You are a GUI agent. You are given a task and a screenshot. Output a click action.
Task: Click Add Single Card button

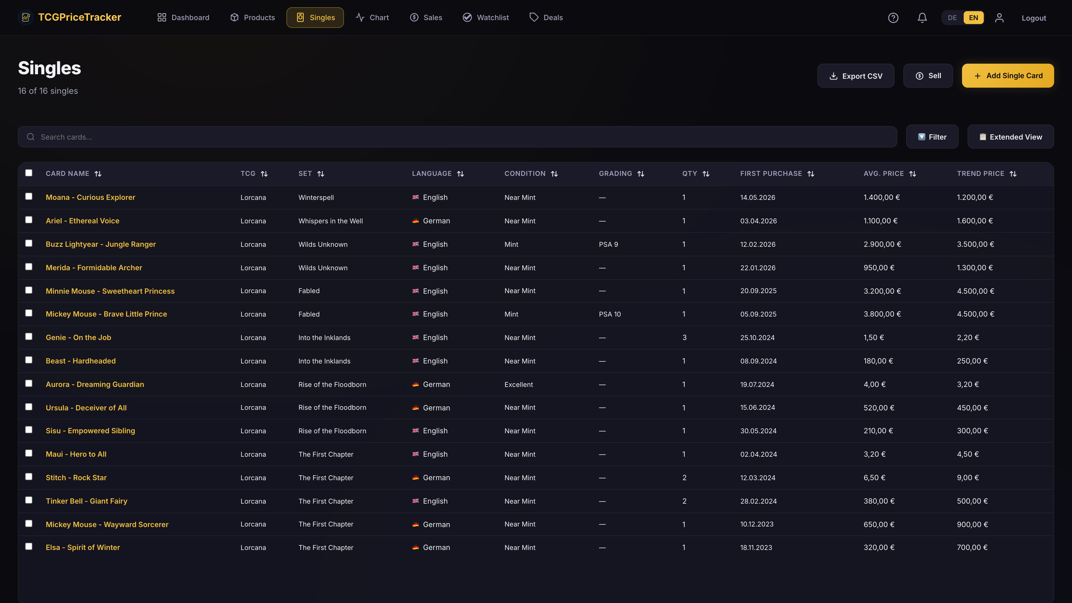click(x=1008, y=76)
